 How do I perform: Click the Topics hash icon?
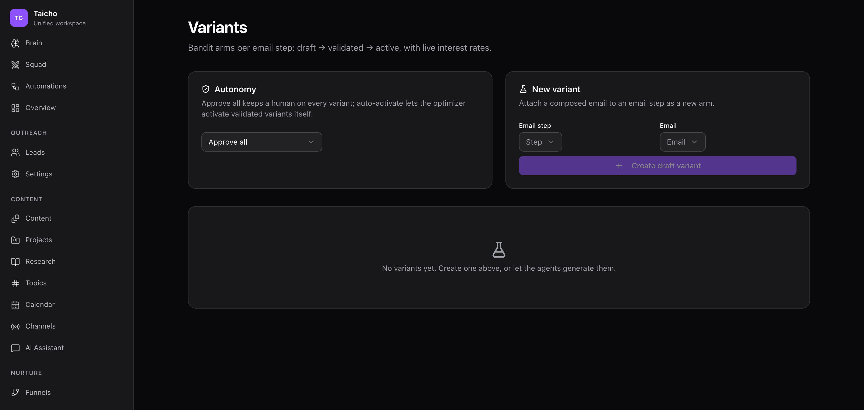click(x=15, y=283)
